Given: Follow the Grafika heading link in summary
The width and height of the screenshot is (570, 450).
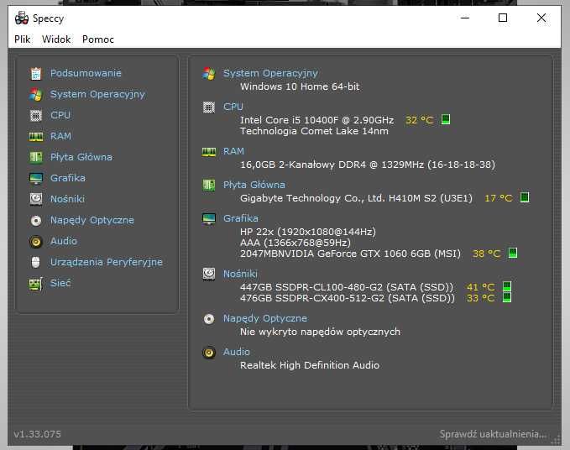Looking at the screenshot, I should [x=241, y=218].
